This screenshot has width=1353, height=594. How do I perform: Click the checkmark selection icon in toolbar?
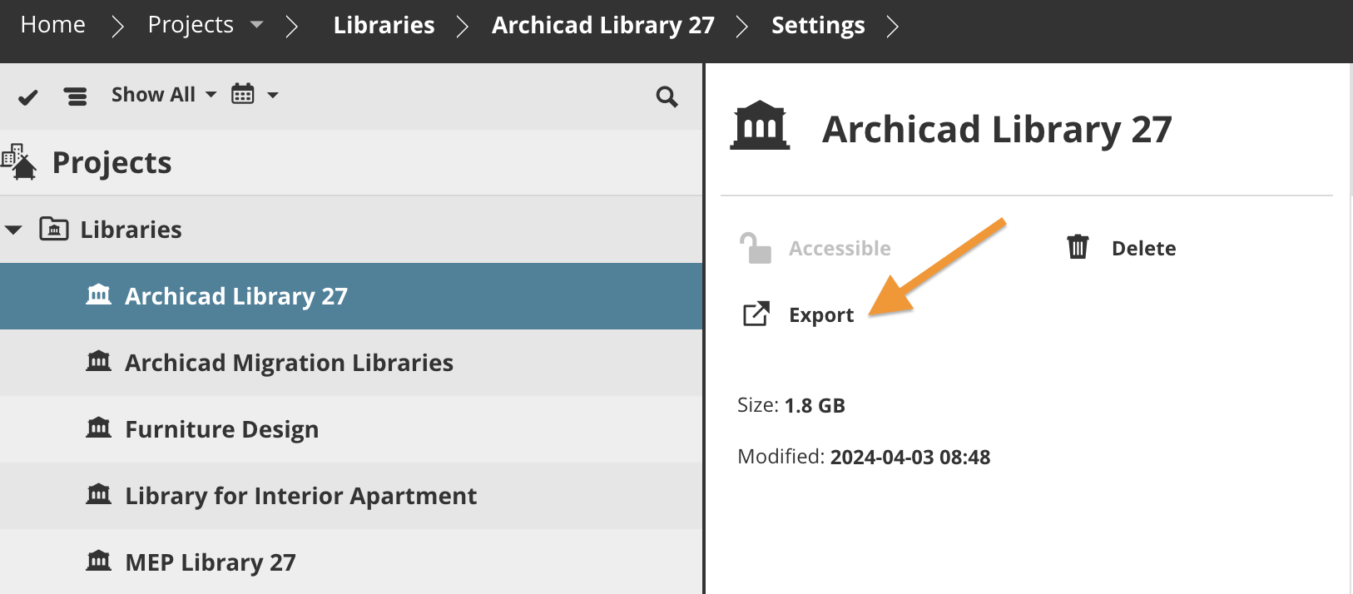(28, 97)
